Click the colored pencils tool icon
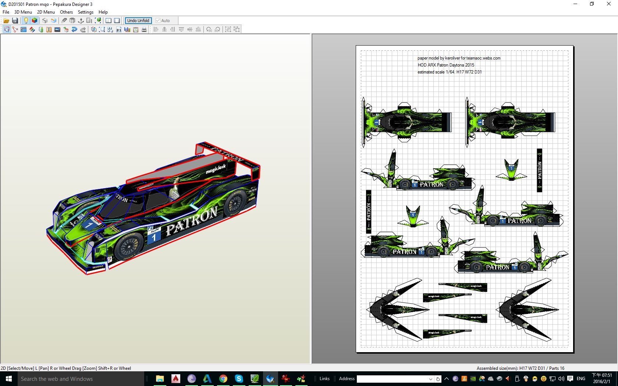Screen dimensions: 618x386 32,29
